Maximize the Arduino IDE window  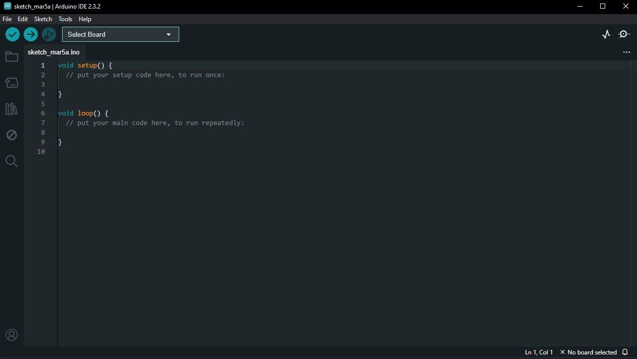(603, 6)
